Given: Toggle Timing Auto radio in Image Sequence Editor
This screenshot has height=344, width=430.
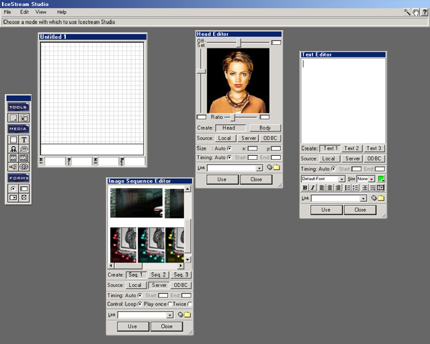Looking at the screenshot, I should coord(140,296).
